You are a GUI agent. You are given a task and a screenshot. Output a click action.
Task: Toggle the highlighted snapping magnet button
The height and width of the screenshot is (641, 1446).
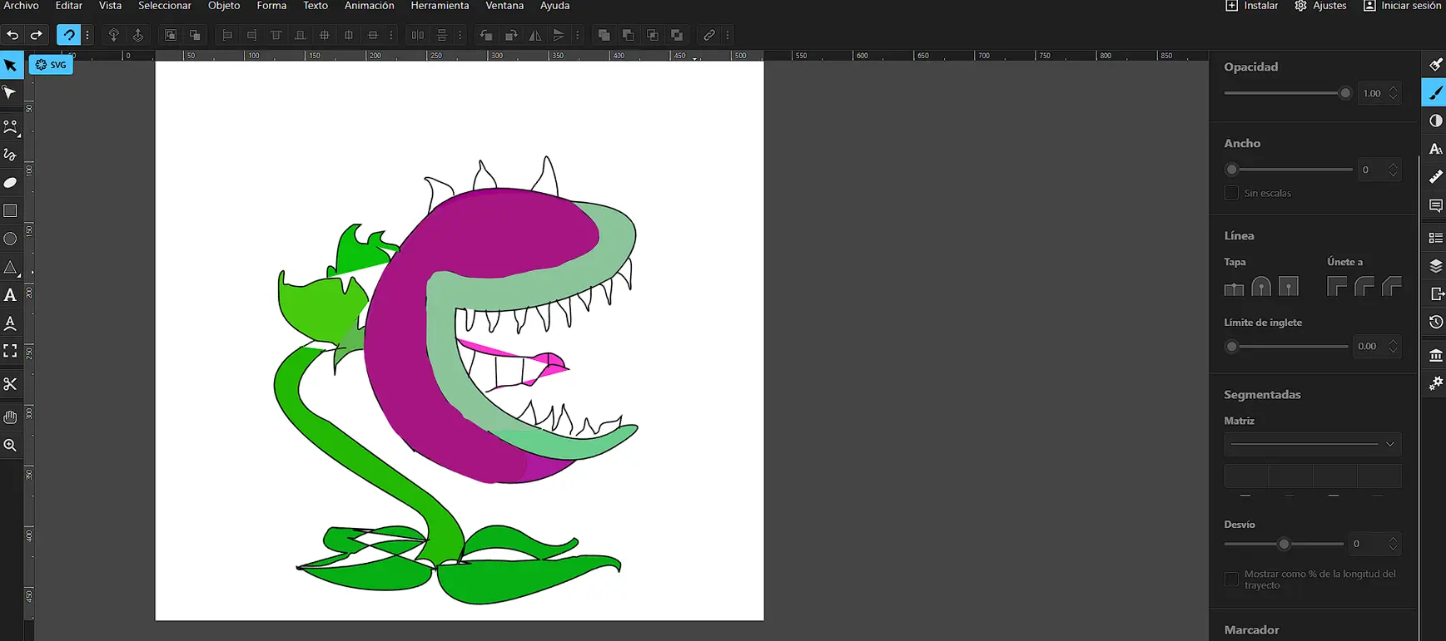[x=68, y=35]
